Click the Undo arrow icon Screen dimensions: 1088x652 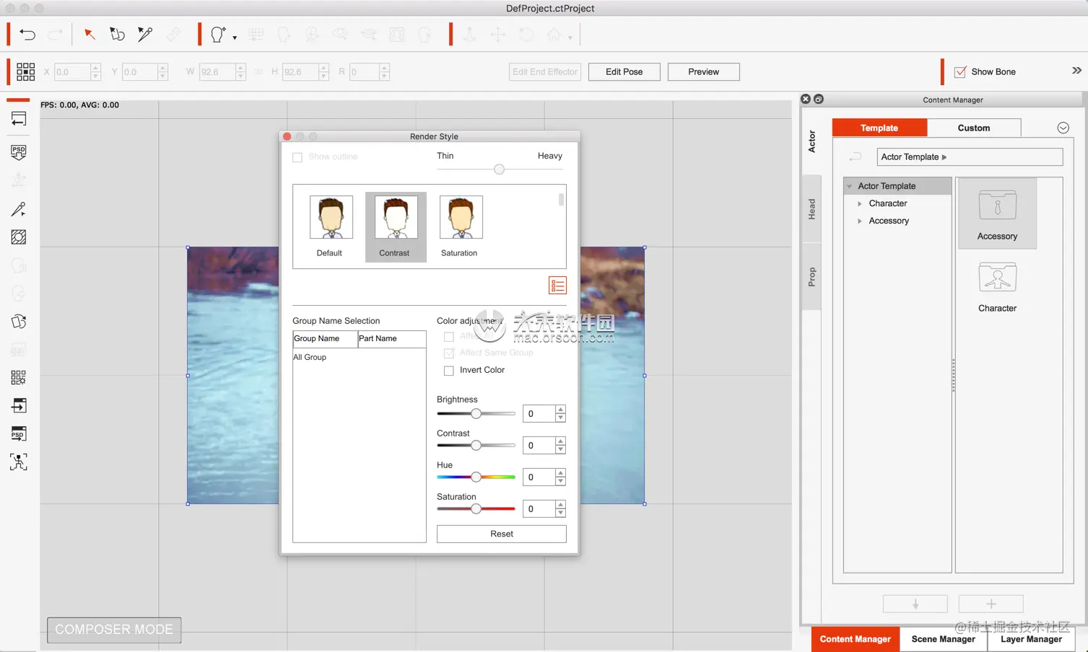[x=27, y=35]
